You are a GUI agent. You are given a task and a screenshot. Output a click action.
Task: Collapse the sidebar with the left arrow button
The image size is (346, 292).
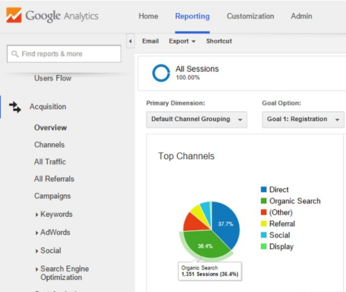[x=131, y=41]
